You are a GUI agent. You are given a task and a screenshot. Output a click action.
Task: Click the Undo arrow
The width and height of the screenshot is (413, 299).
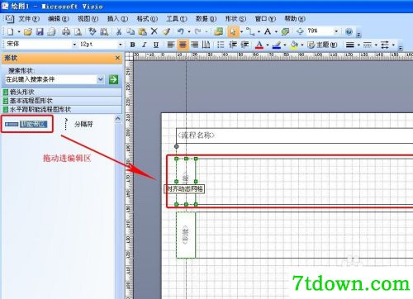[x=181, y=31]
